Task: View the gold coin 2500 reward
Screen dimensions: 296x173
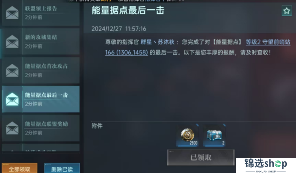Action: pyautogui.click(x=188, y=136)
